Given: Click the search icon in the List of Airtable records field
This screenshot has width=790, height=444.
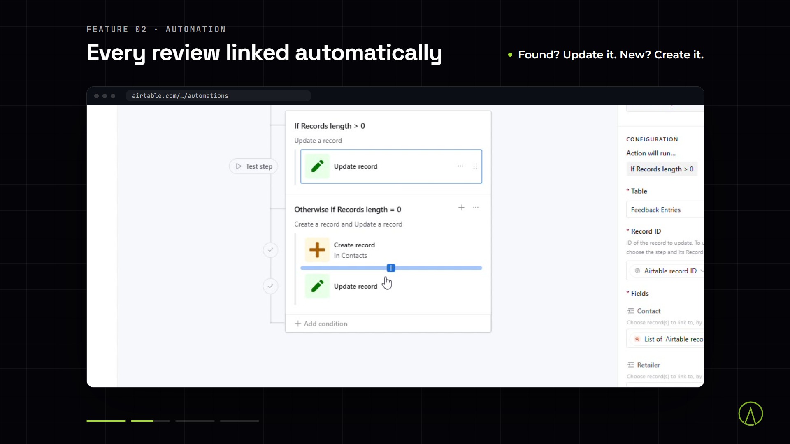Looking at the screenshot, I should [637, 339].
